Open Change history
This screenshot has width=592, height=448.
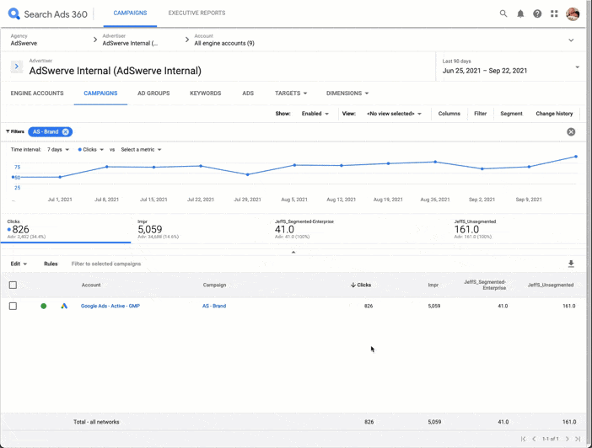(x=554, y=114)
